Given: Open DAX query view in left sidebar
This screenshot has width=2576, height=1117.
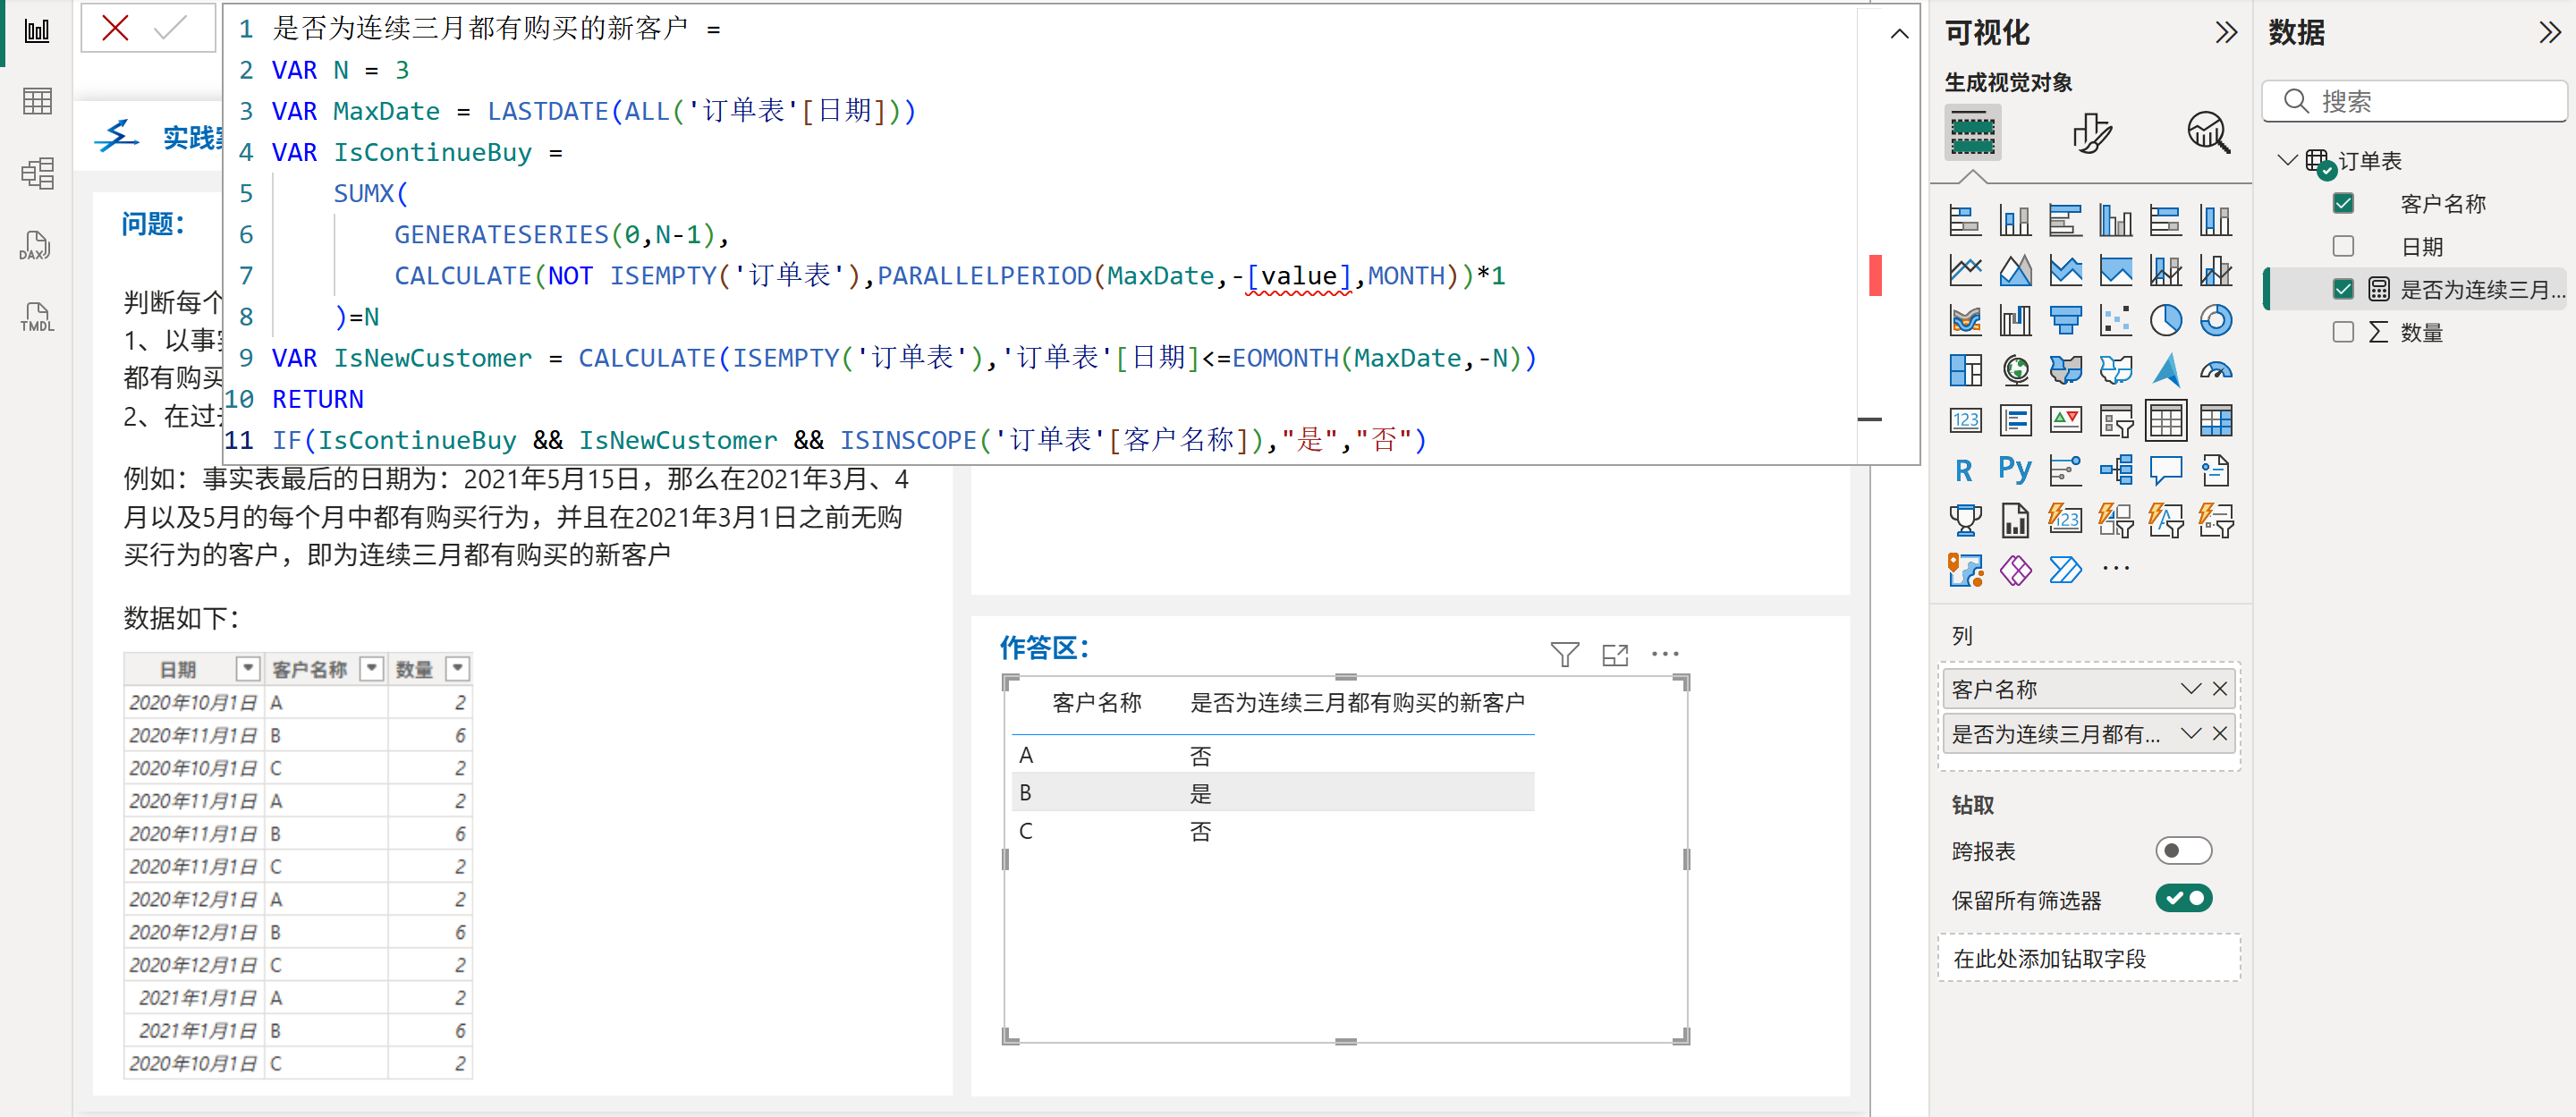Looking at the screenshot, I should (37, 246).
